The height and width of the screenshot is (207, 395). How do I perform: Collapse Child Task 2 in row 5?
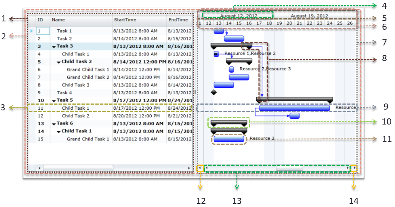[x=59, y=62]
